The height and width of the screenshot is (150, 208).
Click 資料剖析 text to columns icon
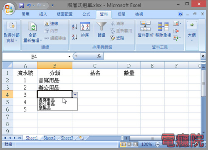click(x=145, y=26)
